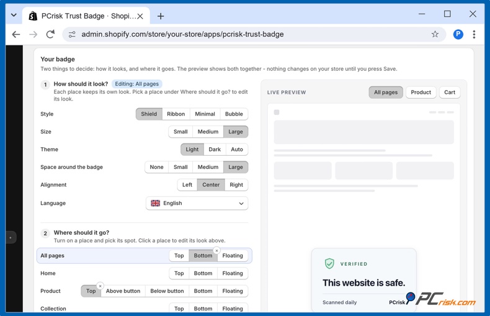Click the Shopify favicon on the tab

point(33,16)
